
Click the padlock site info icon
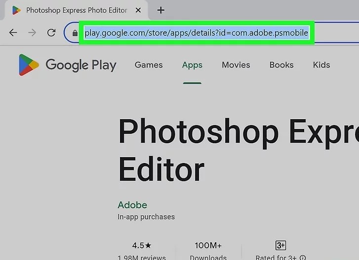coord(75,33)
